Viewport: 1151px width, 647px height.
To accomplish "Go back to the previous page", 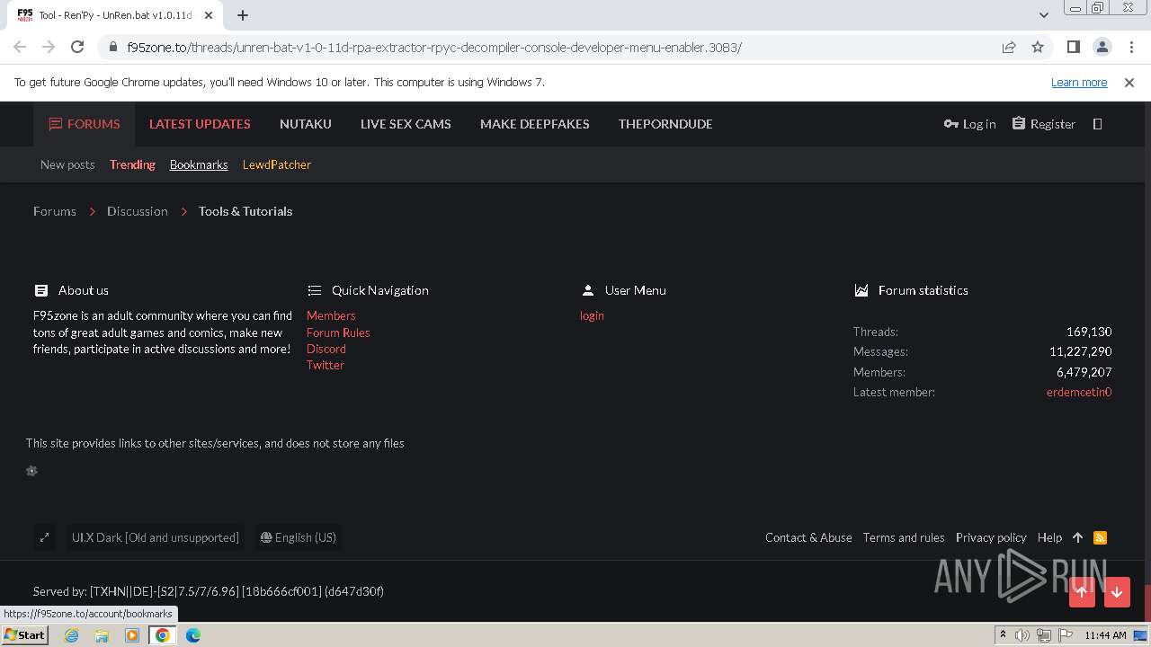I will tap(20, 47).
